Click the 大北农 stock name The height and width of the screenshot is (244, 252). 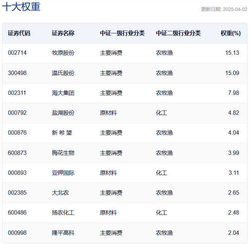click(x=60, y=193)
